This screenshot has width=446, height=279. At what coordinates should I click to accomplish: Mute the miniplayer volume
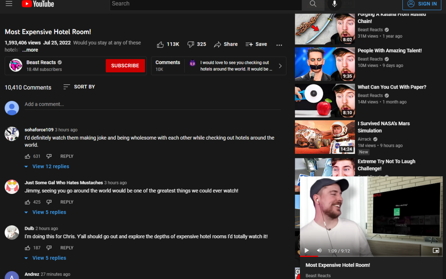[319, 250]
